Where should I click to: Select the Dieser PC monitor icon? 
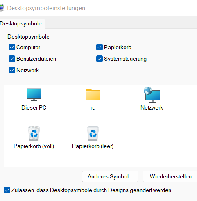[x=34, y=95]
